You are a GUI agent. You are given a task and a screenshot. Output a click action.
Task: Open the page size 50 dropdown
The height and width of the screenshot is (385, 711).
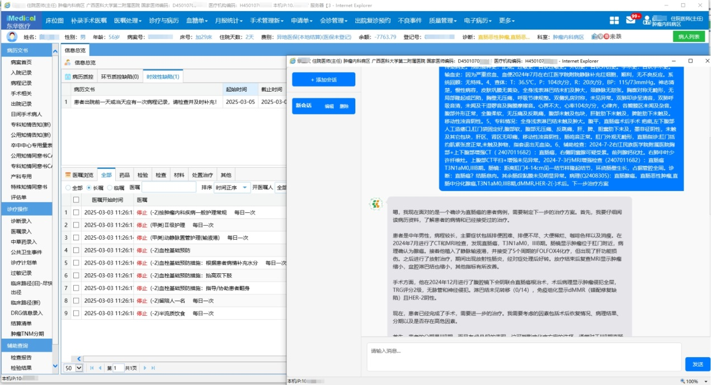tap(78, 368)
